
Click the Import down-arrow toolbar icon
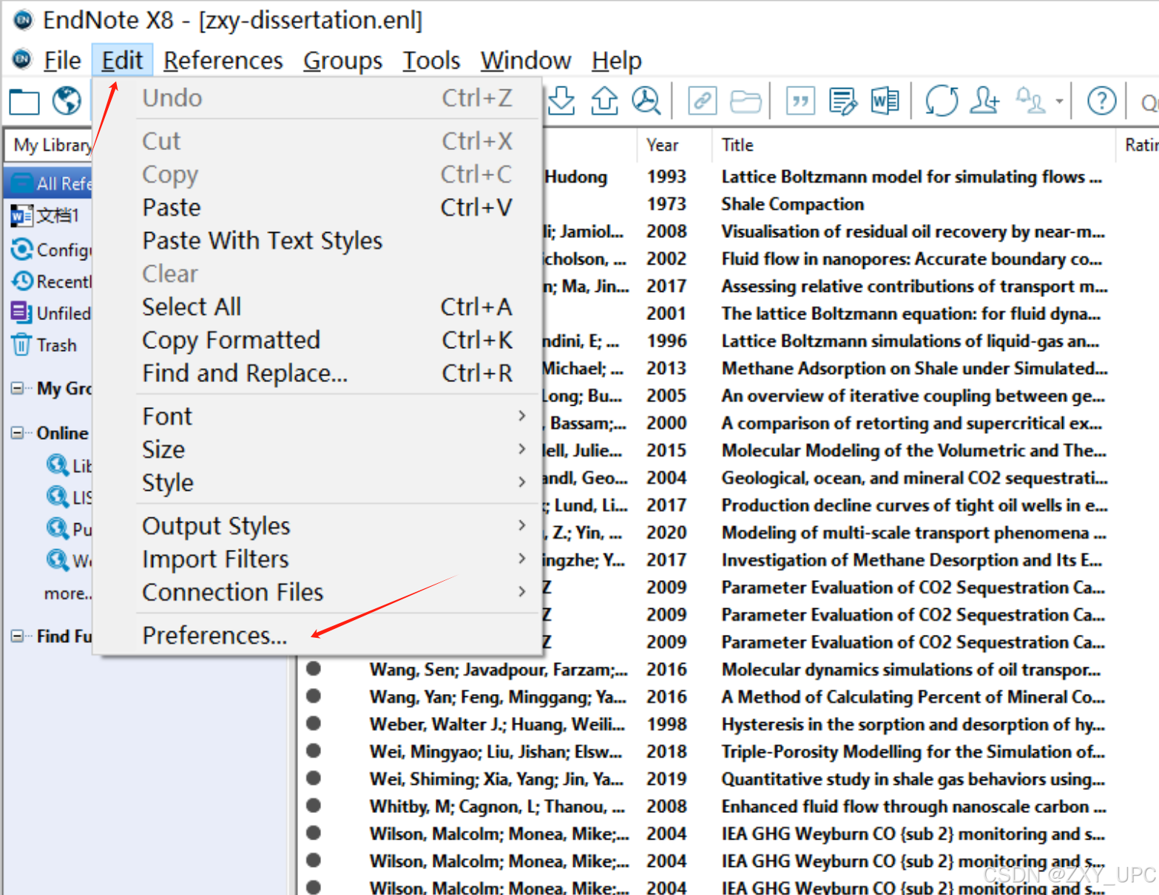562,101
